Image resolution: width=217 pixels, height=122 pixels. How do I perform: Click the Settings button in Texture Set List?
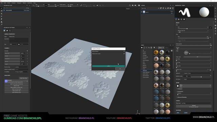[27, 8]
